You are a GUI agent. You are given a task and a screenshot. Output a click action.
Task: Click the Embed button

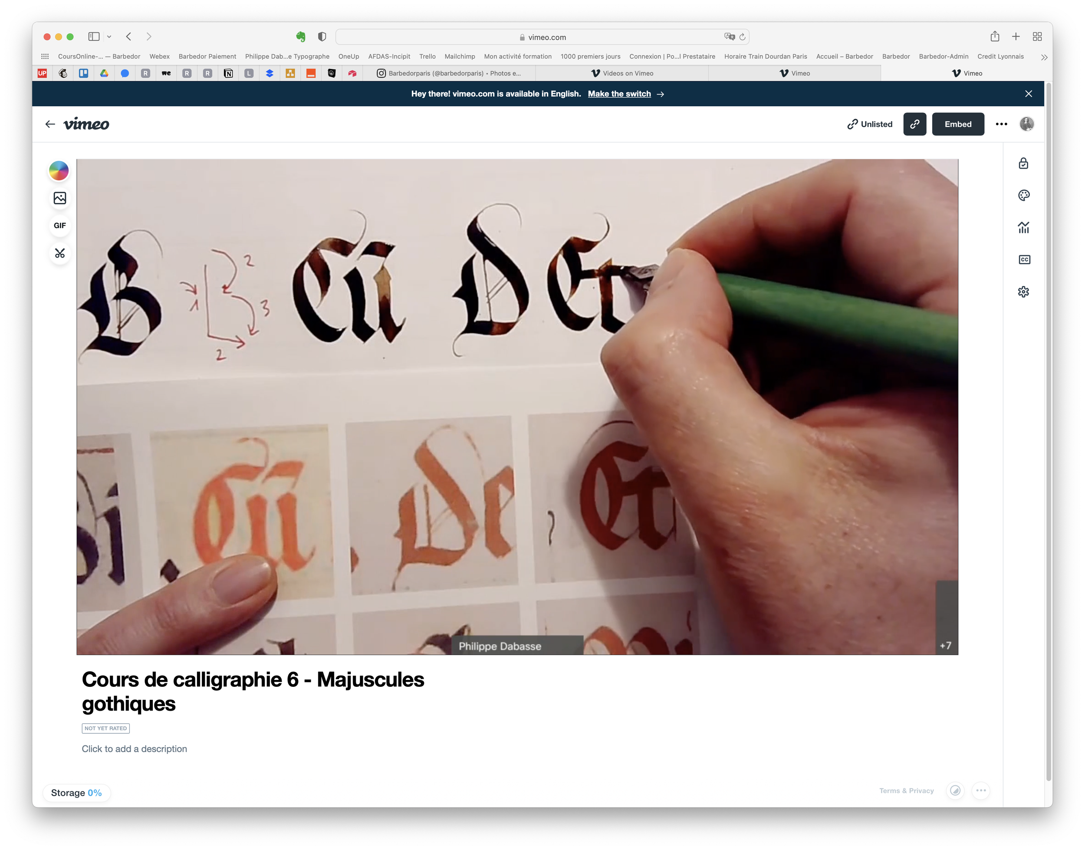(958, 124)
